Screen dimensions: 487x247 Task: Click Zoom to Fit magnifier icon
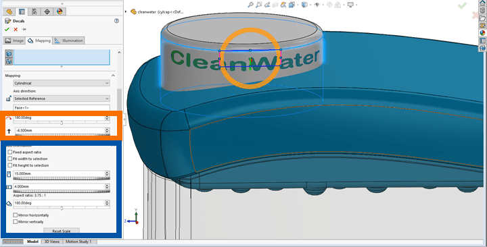250,5
